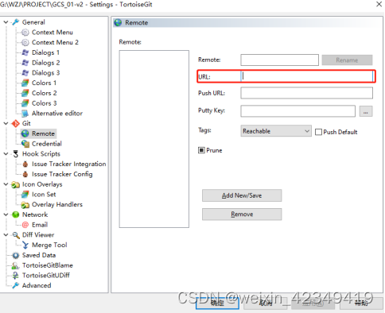This screenshot has width=385, height=313.
Task: Focus the URL input field
Action: pyautogui.click(x=307, y=76)
